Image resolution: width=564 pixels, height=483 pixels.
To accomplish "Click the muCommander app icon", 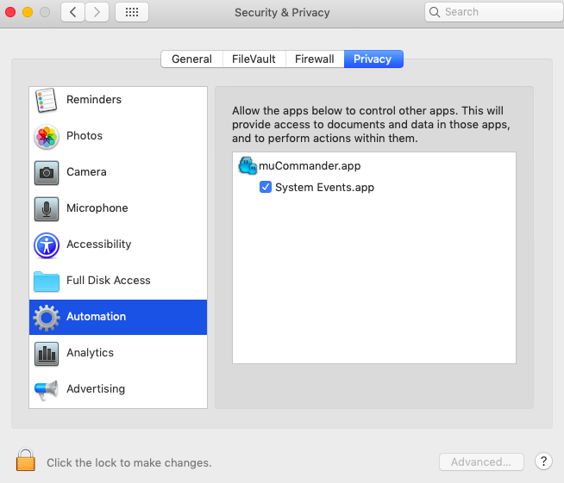I will click(248, 165).
